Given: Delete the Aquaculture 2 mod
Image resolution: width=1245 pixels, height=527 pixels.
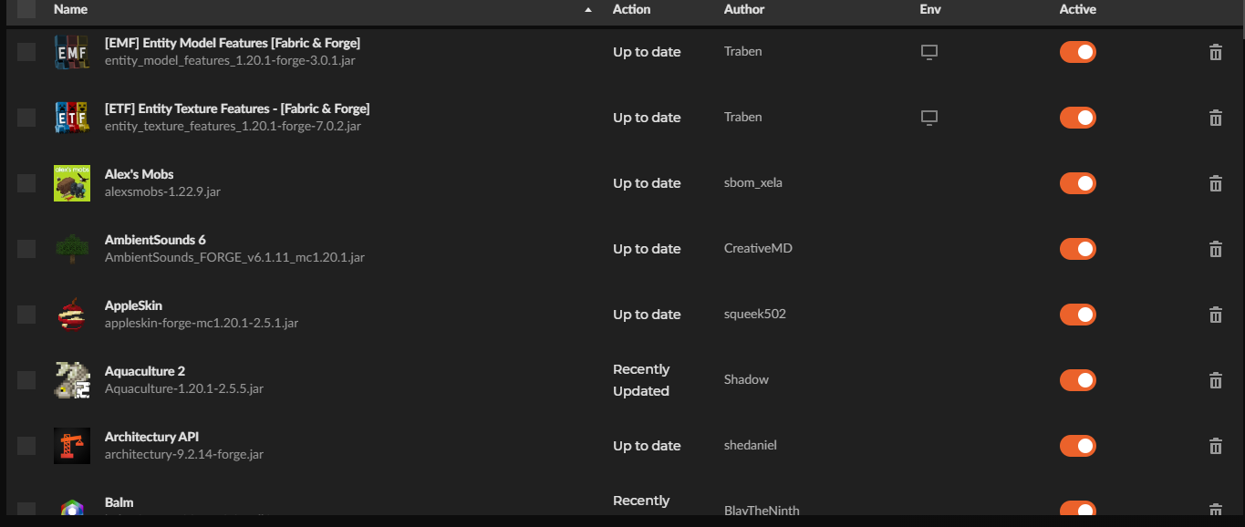Looking at the screenshot, I should tap(1215, 380).
